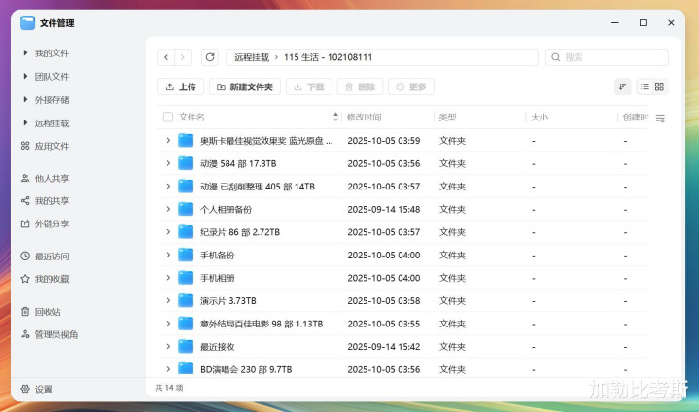
Task: Open the column settings icon in table header
Action: [660, 118]
